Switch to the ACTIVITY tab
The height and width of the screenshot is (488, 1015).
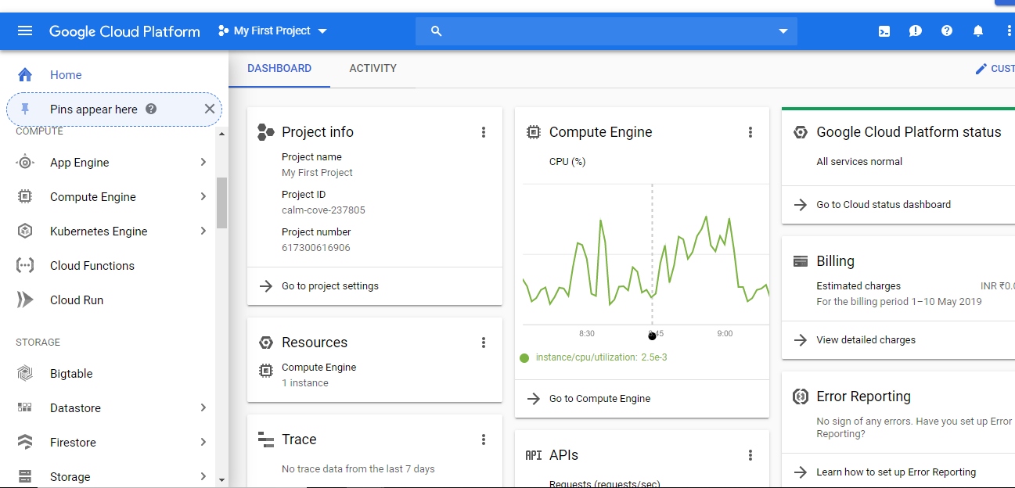[373, 69]
